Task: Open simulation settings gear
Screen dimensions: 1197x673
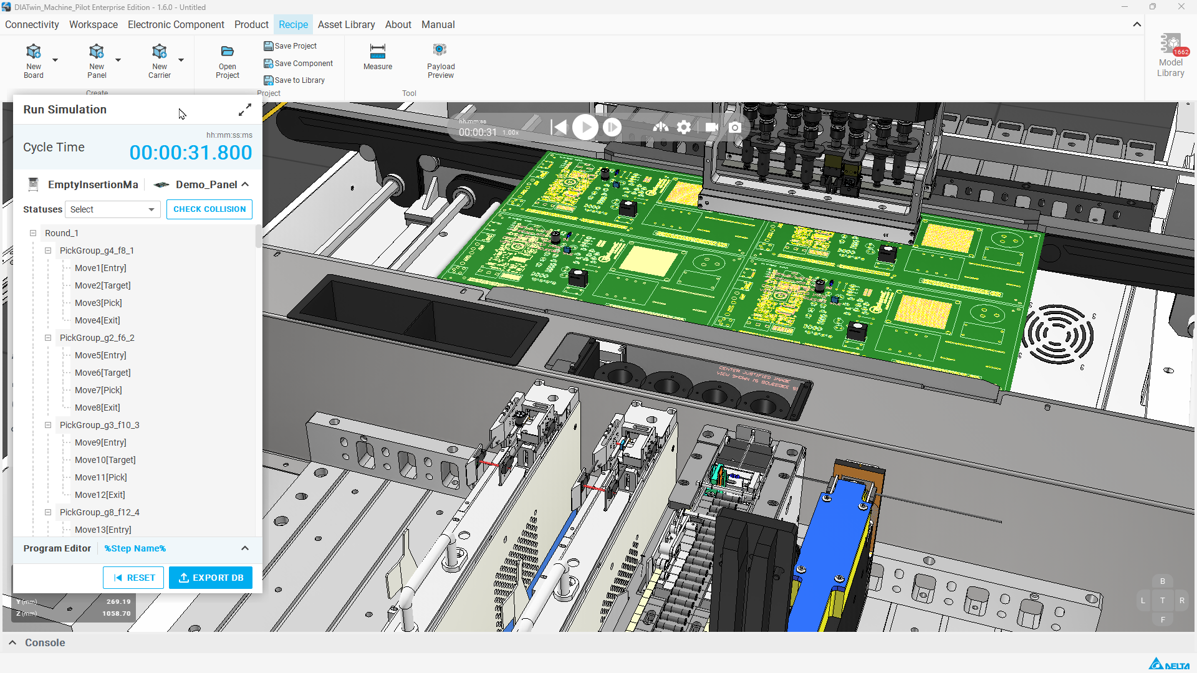Action: pos(684,127)
